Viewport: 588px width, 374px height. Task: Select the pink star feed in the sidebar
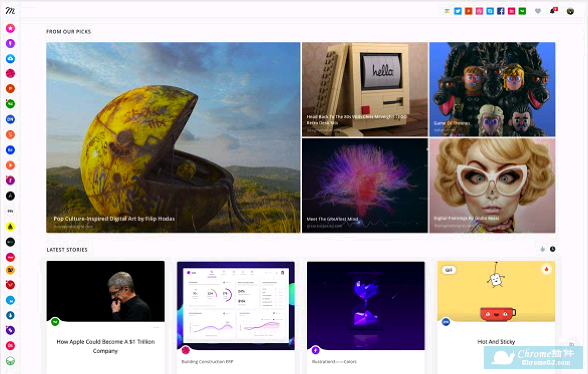[10, 28]
